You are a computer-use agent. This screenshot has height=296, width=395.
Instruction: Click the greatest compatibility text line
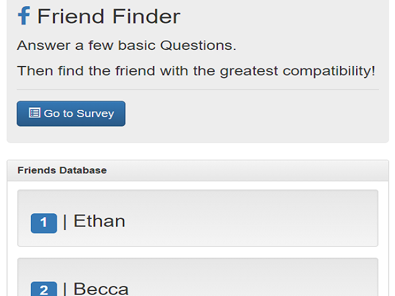click(x=196, y=70)
